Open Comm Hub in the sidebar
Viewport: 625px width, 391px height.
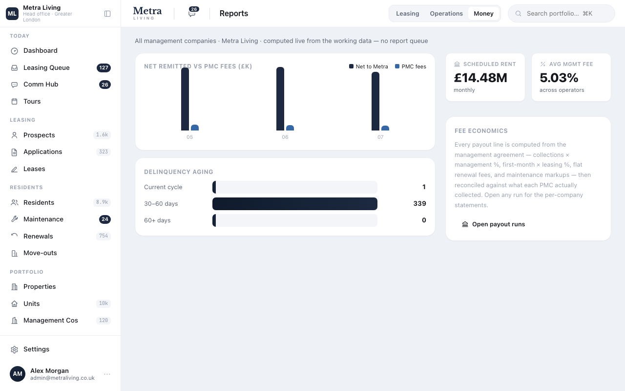61,85
